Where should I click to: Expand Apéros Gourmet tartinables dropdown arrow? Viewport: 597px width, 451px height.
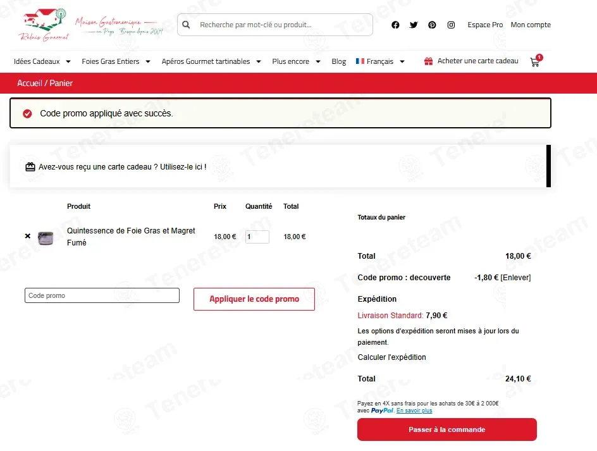259,61
